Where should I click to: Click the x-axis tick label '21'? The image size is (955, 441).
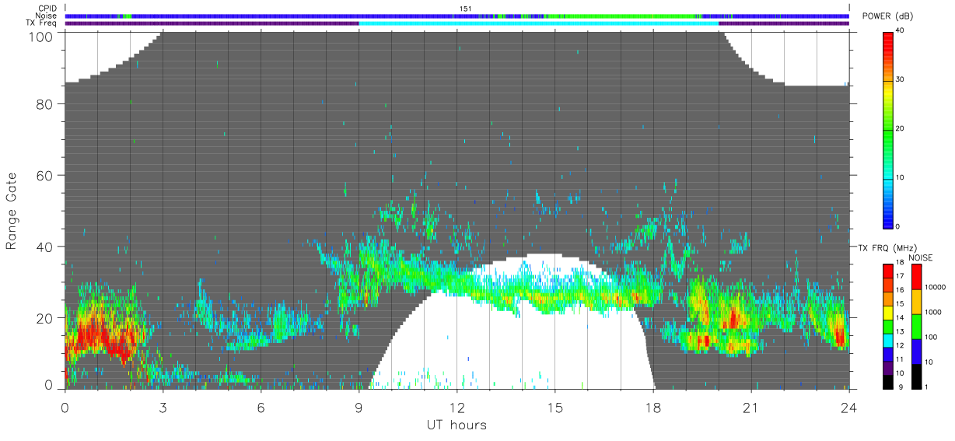coord(750,408)
